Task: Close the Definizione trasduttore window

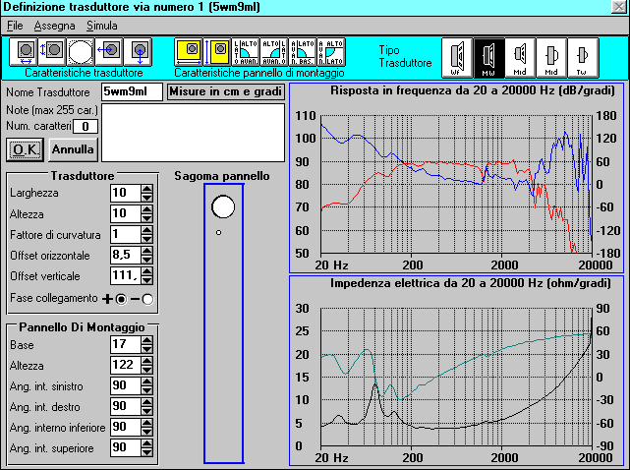Action: pos(619,7)
